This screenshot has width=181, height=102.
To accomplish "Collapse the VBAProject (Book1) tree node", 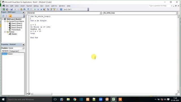I will coord(3,19).
